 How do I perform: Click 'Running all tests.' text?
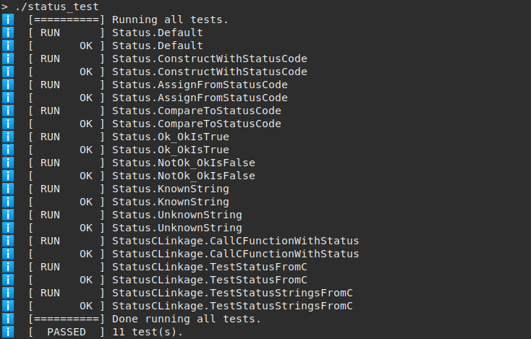tap(170, 20)
